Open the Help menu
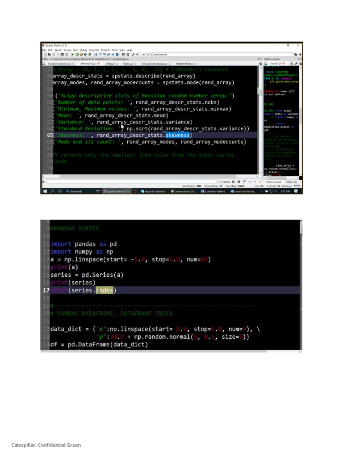 129,50
